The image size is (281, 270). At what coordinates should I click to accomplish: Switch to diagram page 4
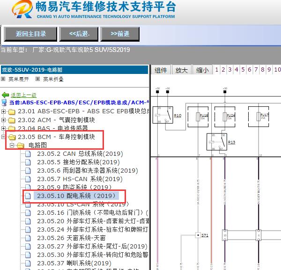237,69
